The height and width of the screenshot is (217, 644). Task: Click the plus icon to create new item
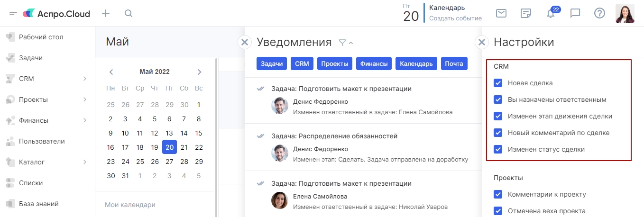click(106, 13)
